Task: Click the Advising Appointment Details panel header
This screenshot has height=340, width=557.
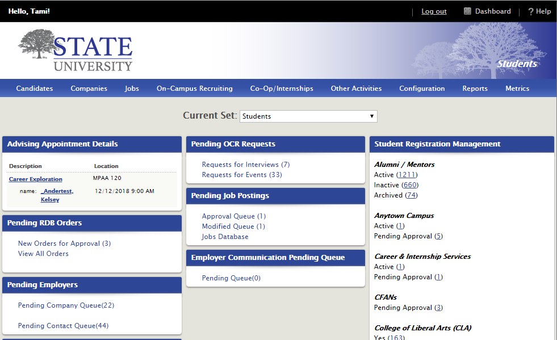Action: (92, 144)
